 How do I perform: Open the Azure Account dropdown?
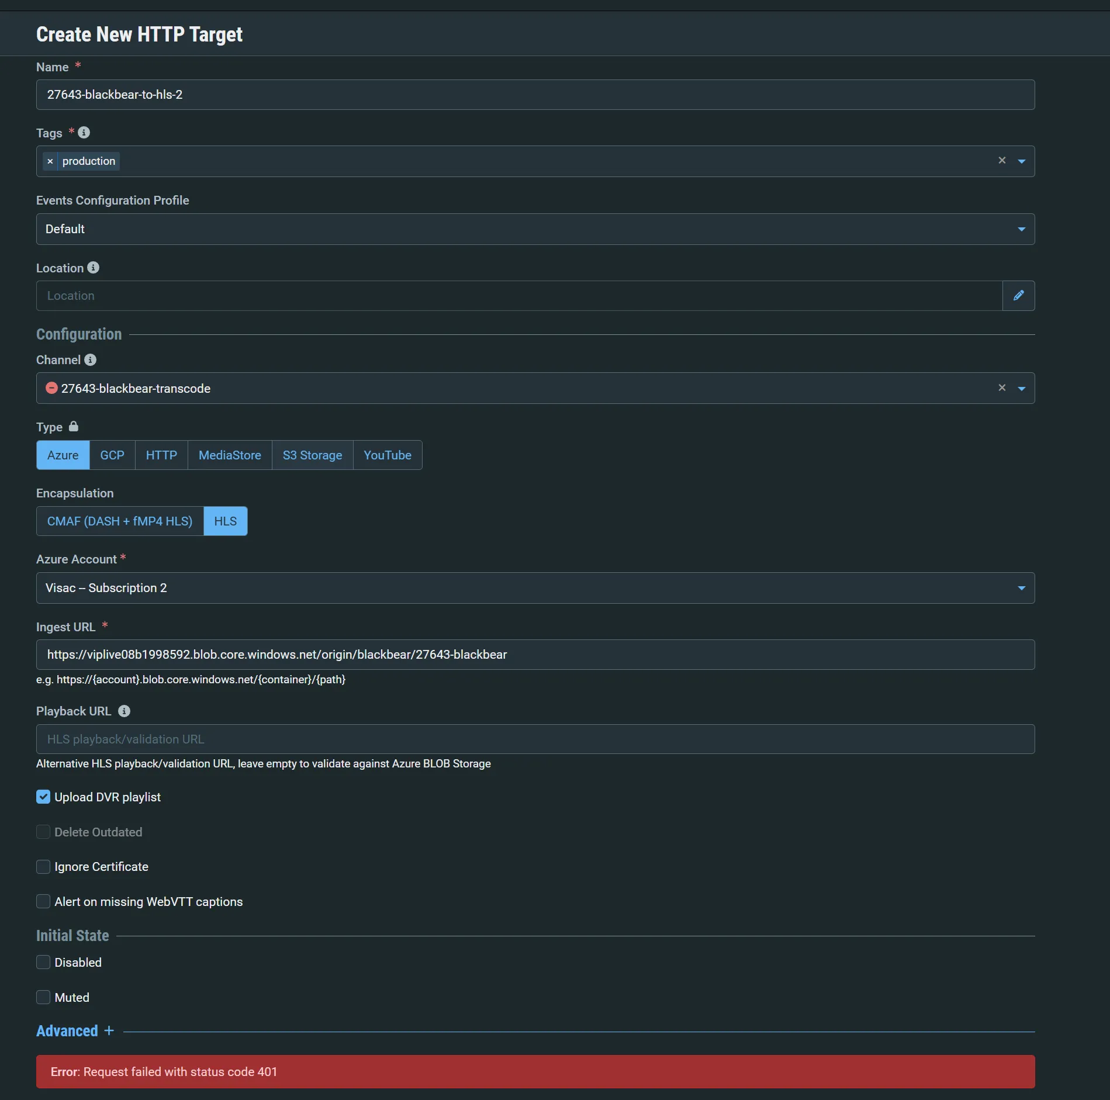pyautogui.click(x=535, y=588)
